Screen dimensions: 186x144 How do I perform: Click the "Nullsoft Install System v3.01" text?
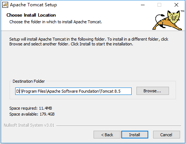[x=29, y=125]
